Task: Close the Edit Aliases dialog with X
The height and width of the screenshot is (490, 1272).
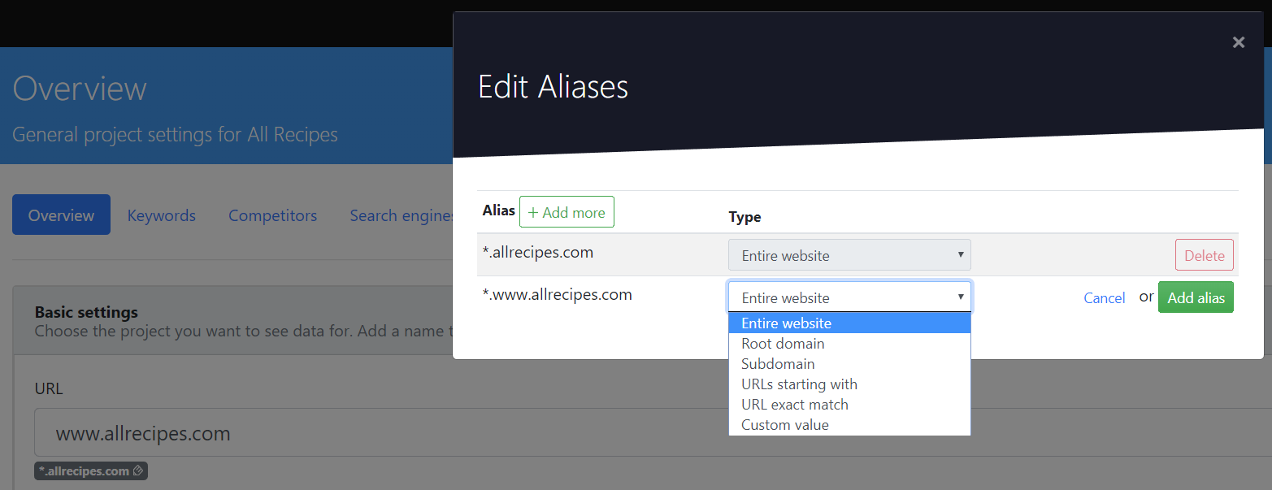Action: point(1238,42)
